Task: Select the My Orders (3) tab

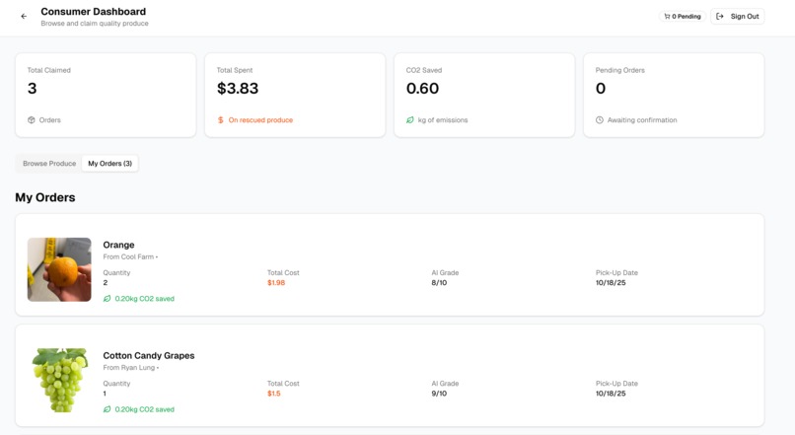Action: tap(110, 164)
